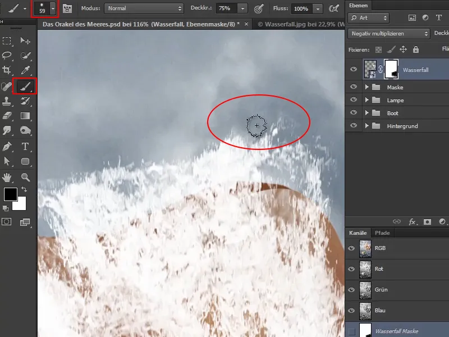
Task: Filter layers by type layers icon
Action: coord(439,18)
